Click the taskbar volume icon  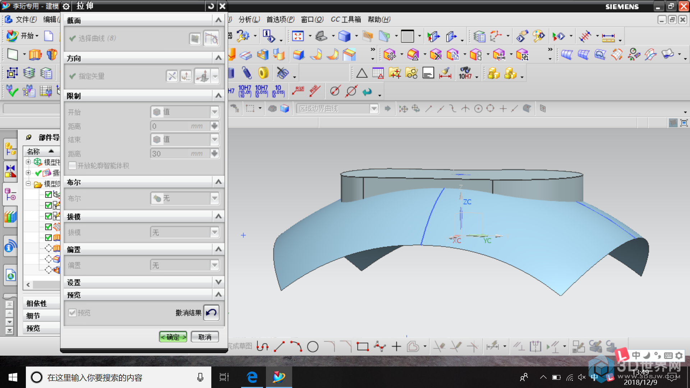pyautogui.click(x=582, y=377)
